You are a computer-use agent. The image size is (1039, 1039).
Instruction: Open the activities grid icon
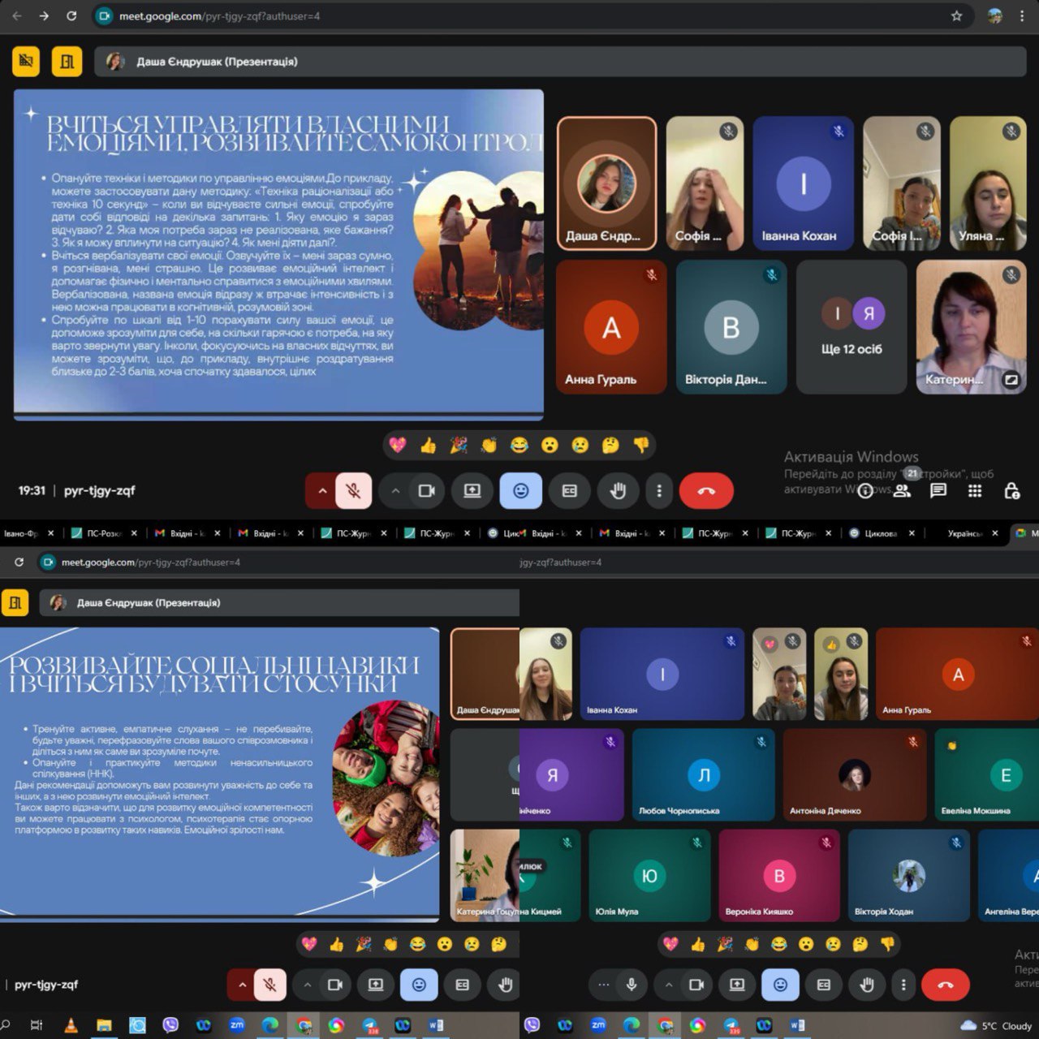pyautogui.click(x=975, y=490)
